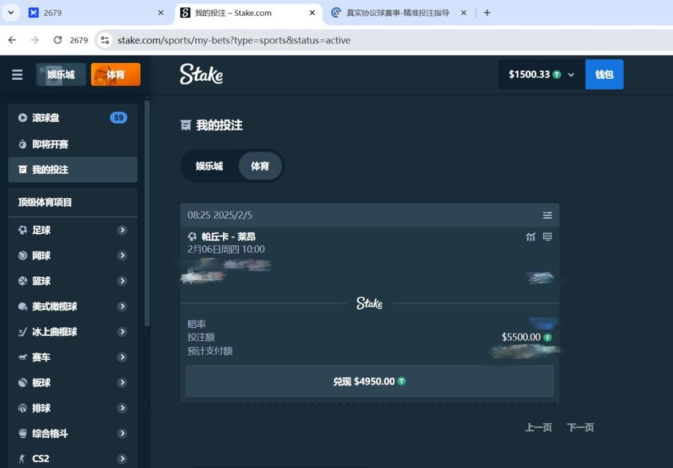Expand the 冰上曲棍球 sidebar chevron

(122, 332)
